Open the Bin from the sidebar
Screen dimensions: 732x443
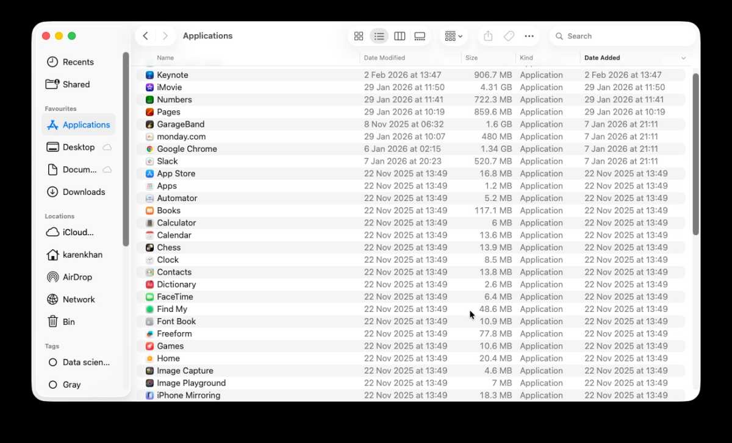point(69,322)
